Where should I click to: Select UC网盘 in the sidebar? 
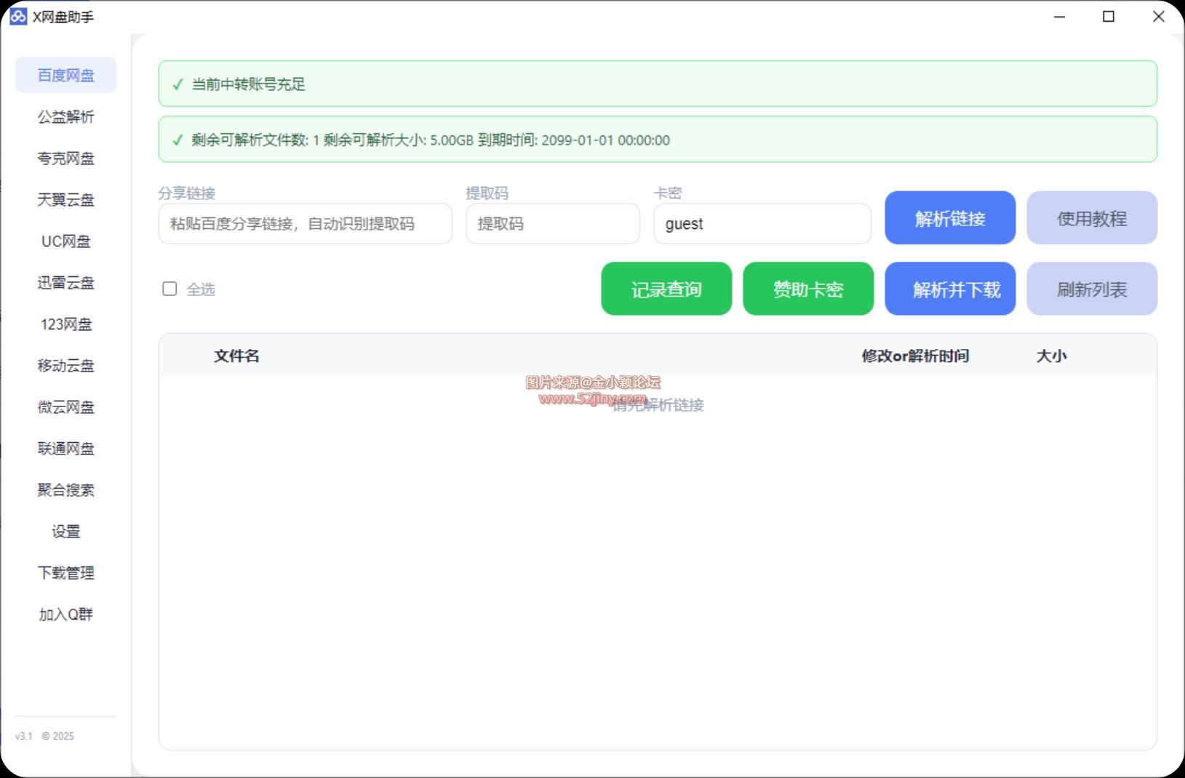[x=65, y=241]
